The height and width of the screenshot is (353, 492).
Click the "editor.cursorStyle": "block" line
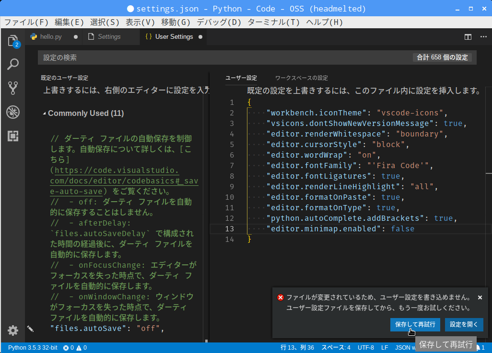(x=338, y=145)
